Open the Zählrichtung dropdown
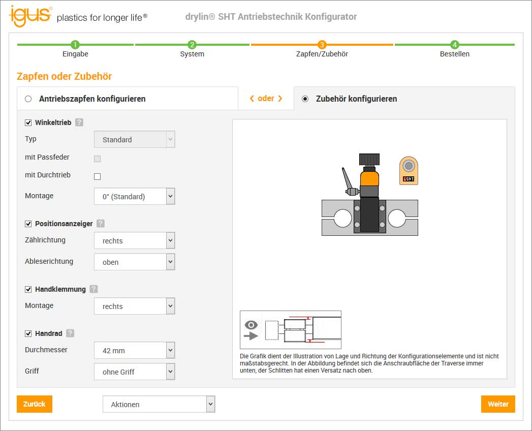 [135, 240]
